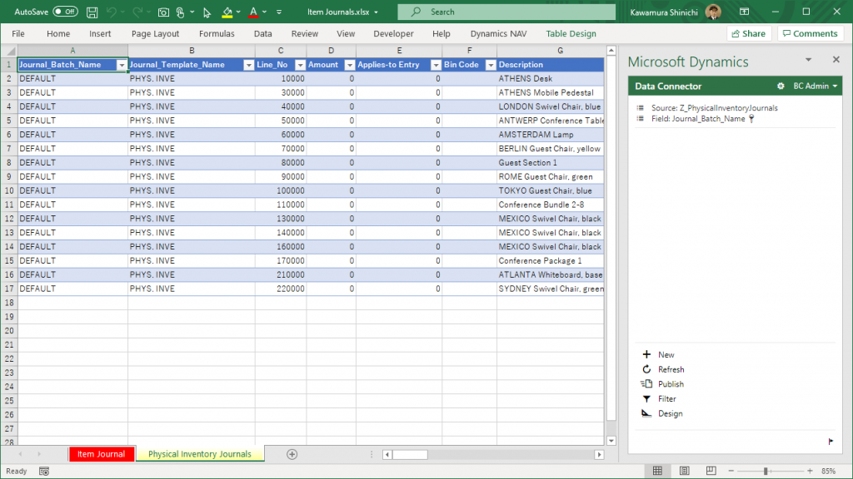Open Journal_Batch_Name filter dropdown
Image resolution: width=853 pixels, height=479 pixels.
click(122, 65)
